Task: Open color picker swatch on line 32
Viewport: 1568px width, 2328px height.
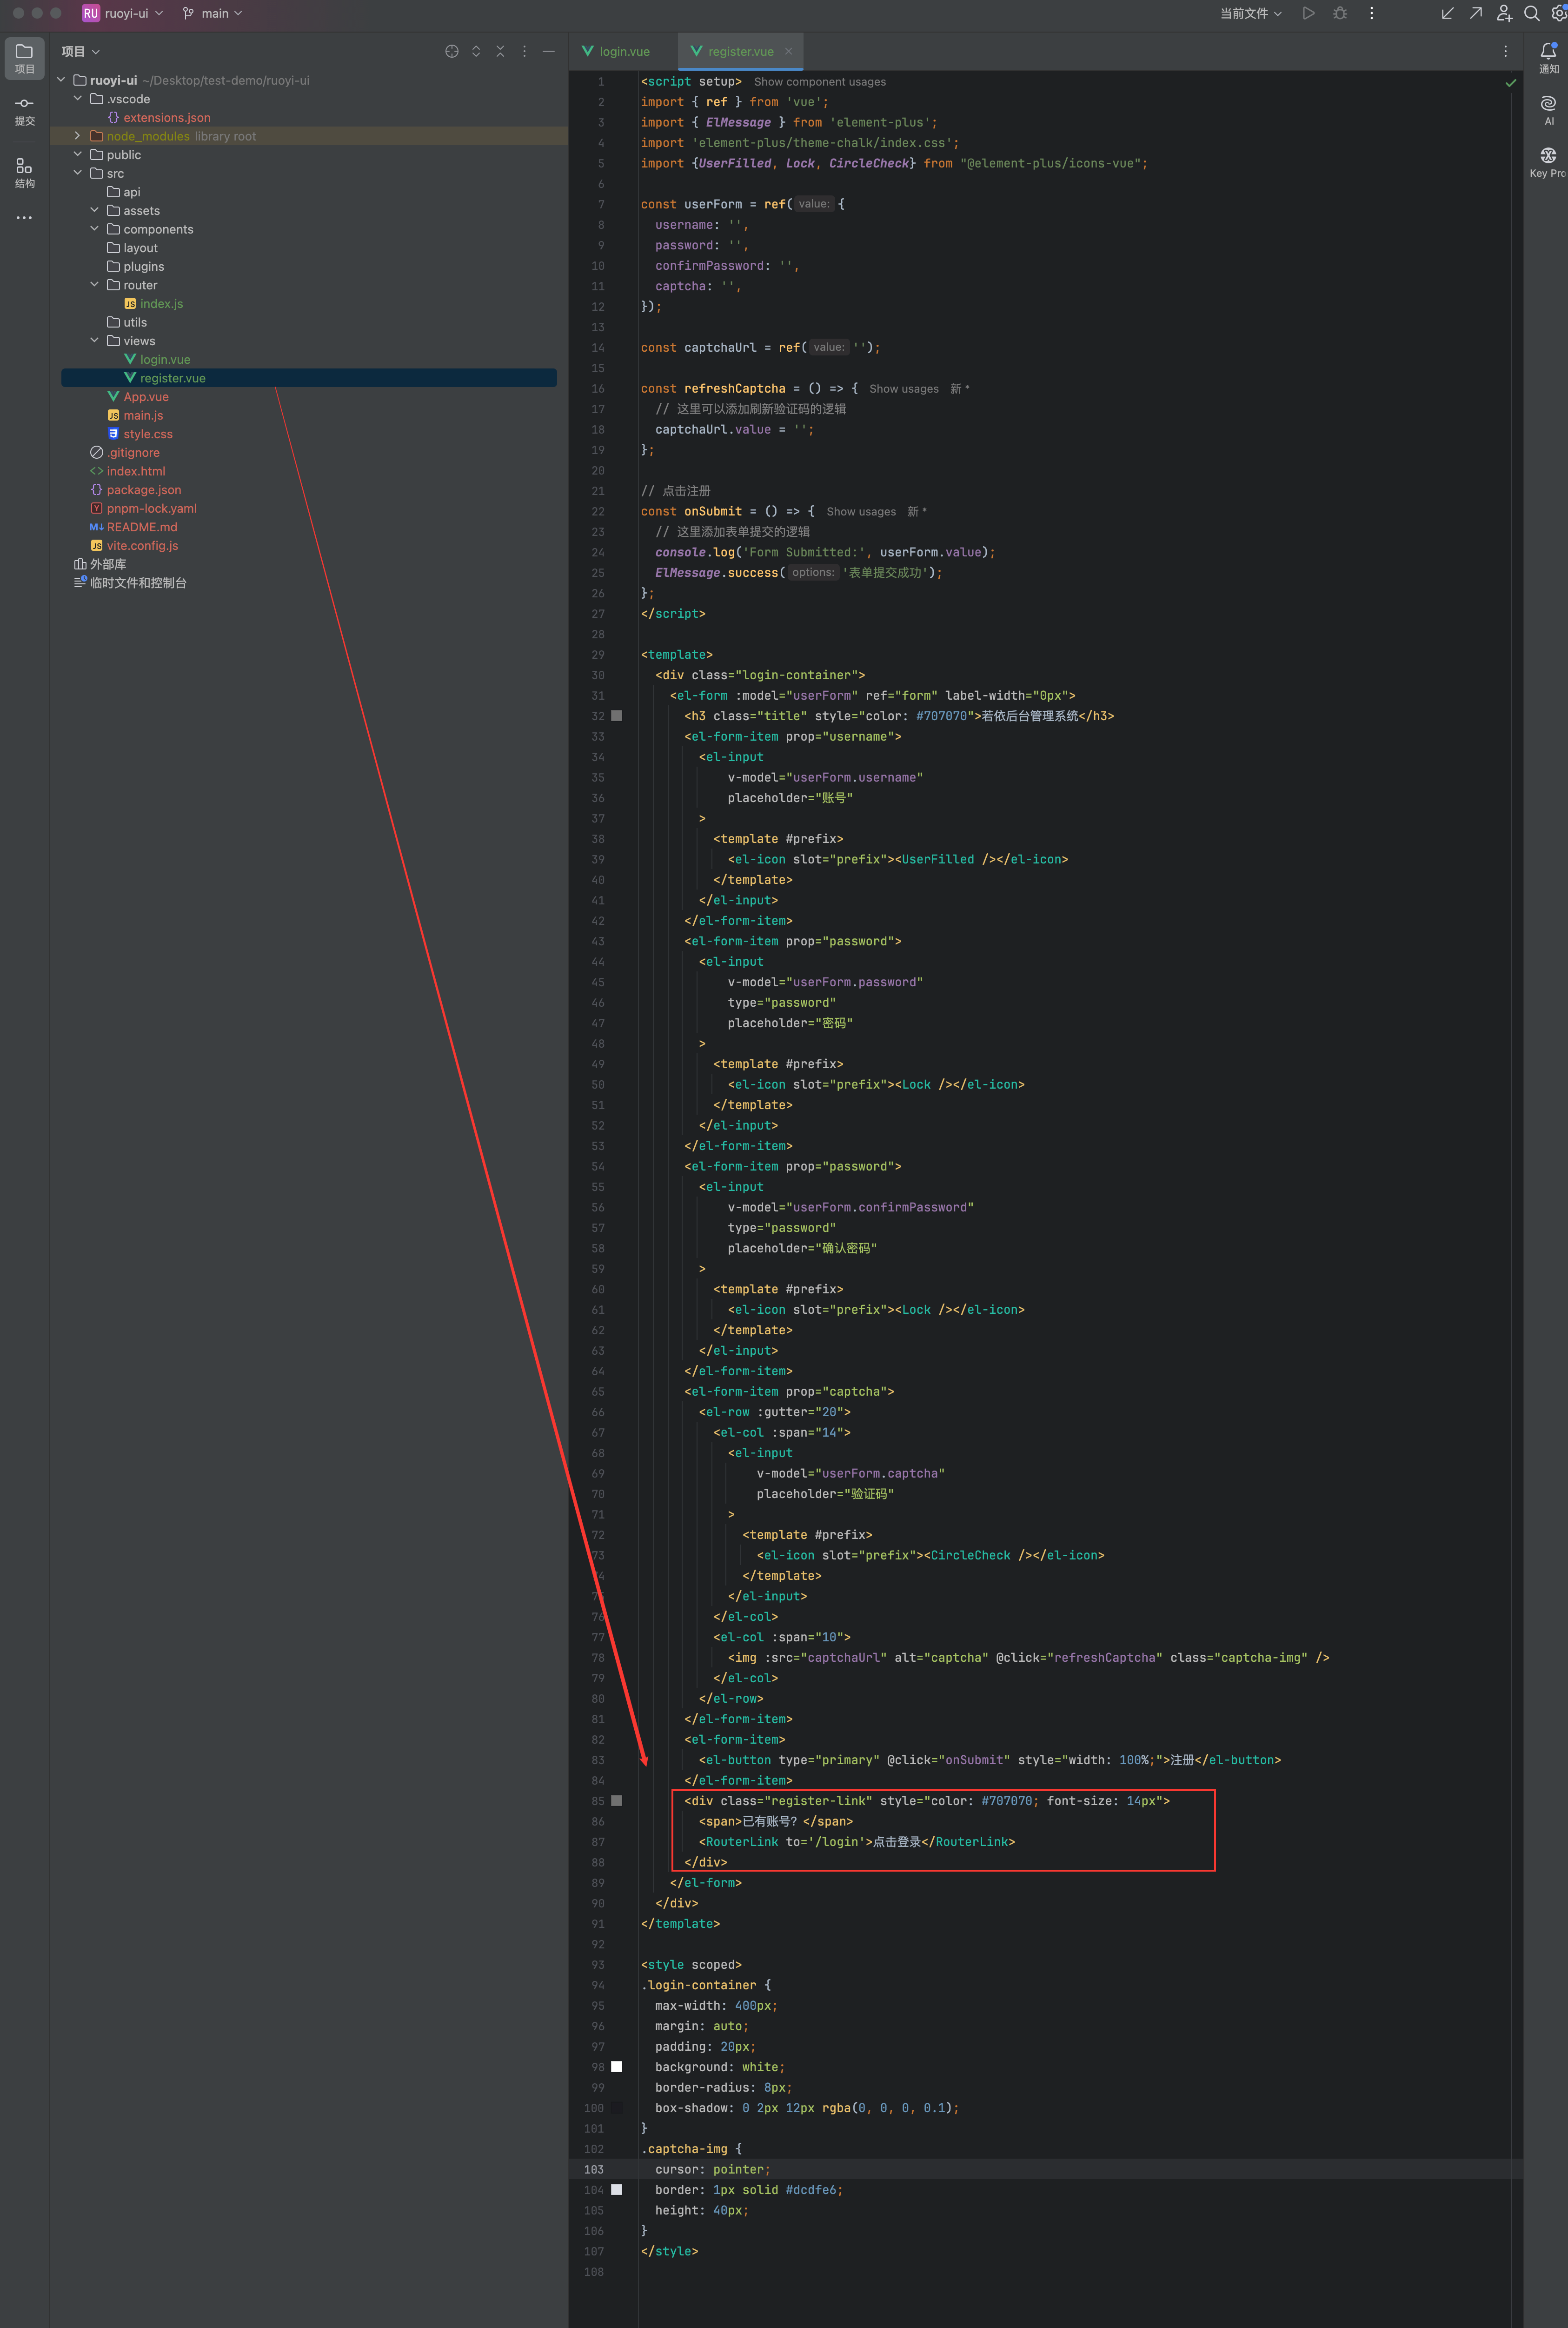Action: 617,716
